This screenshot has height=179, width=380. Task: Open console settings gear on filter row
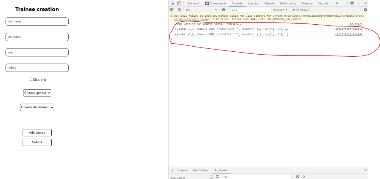[365, 10]
